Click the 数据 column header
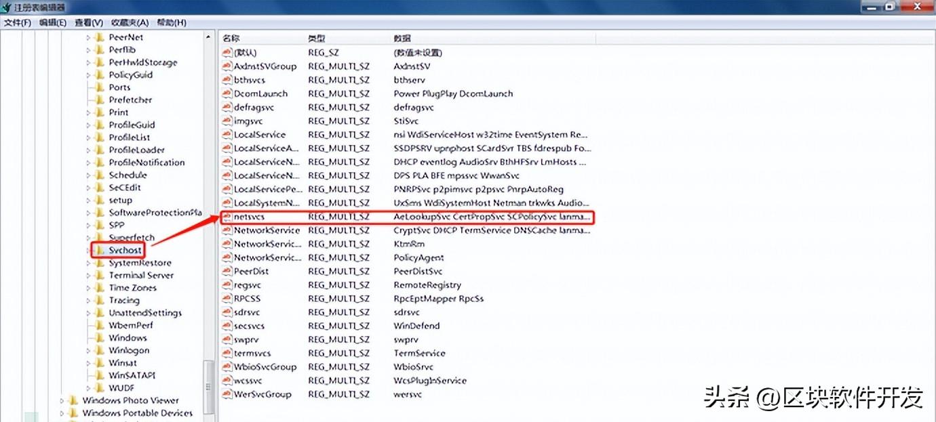This screenshot has height=422, width=936. coord(402,38)
